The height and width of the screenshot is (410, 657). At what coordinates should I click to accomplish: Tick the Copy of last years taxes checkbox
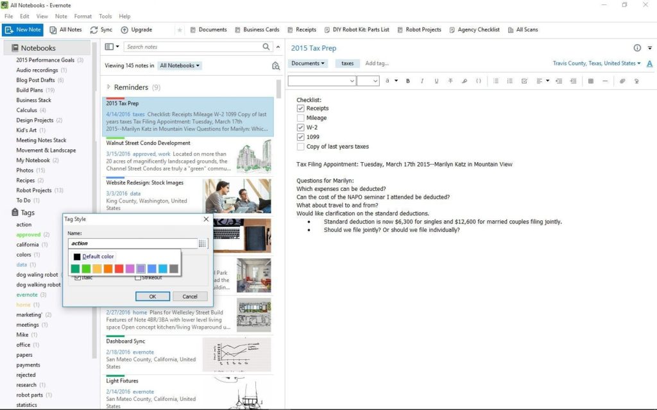click(x=300, y=147)
